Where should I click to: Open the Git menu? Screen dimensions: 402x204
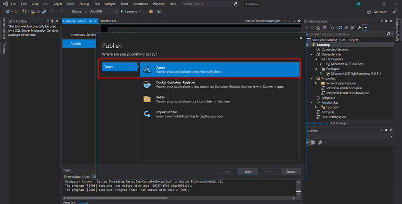(45, 4)
